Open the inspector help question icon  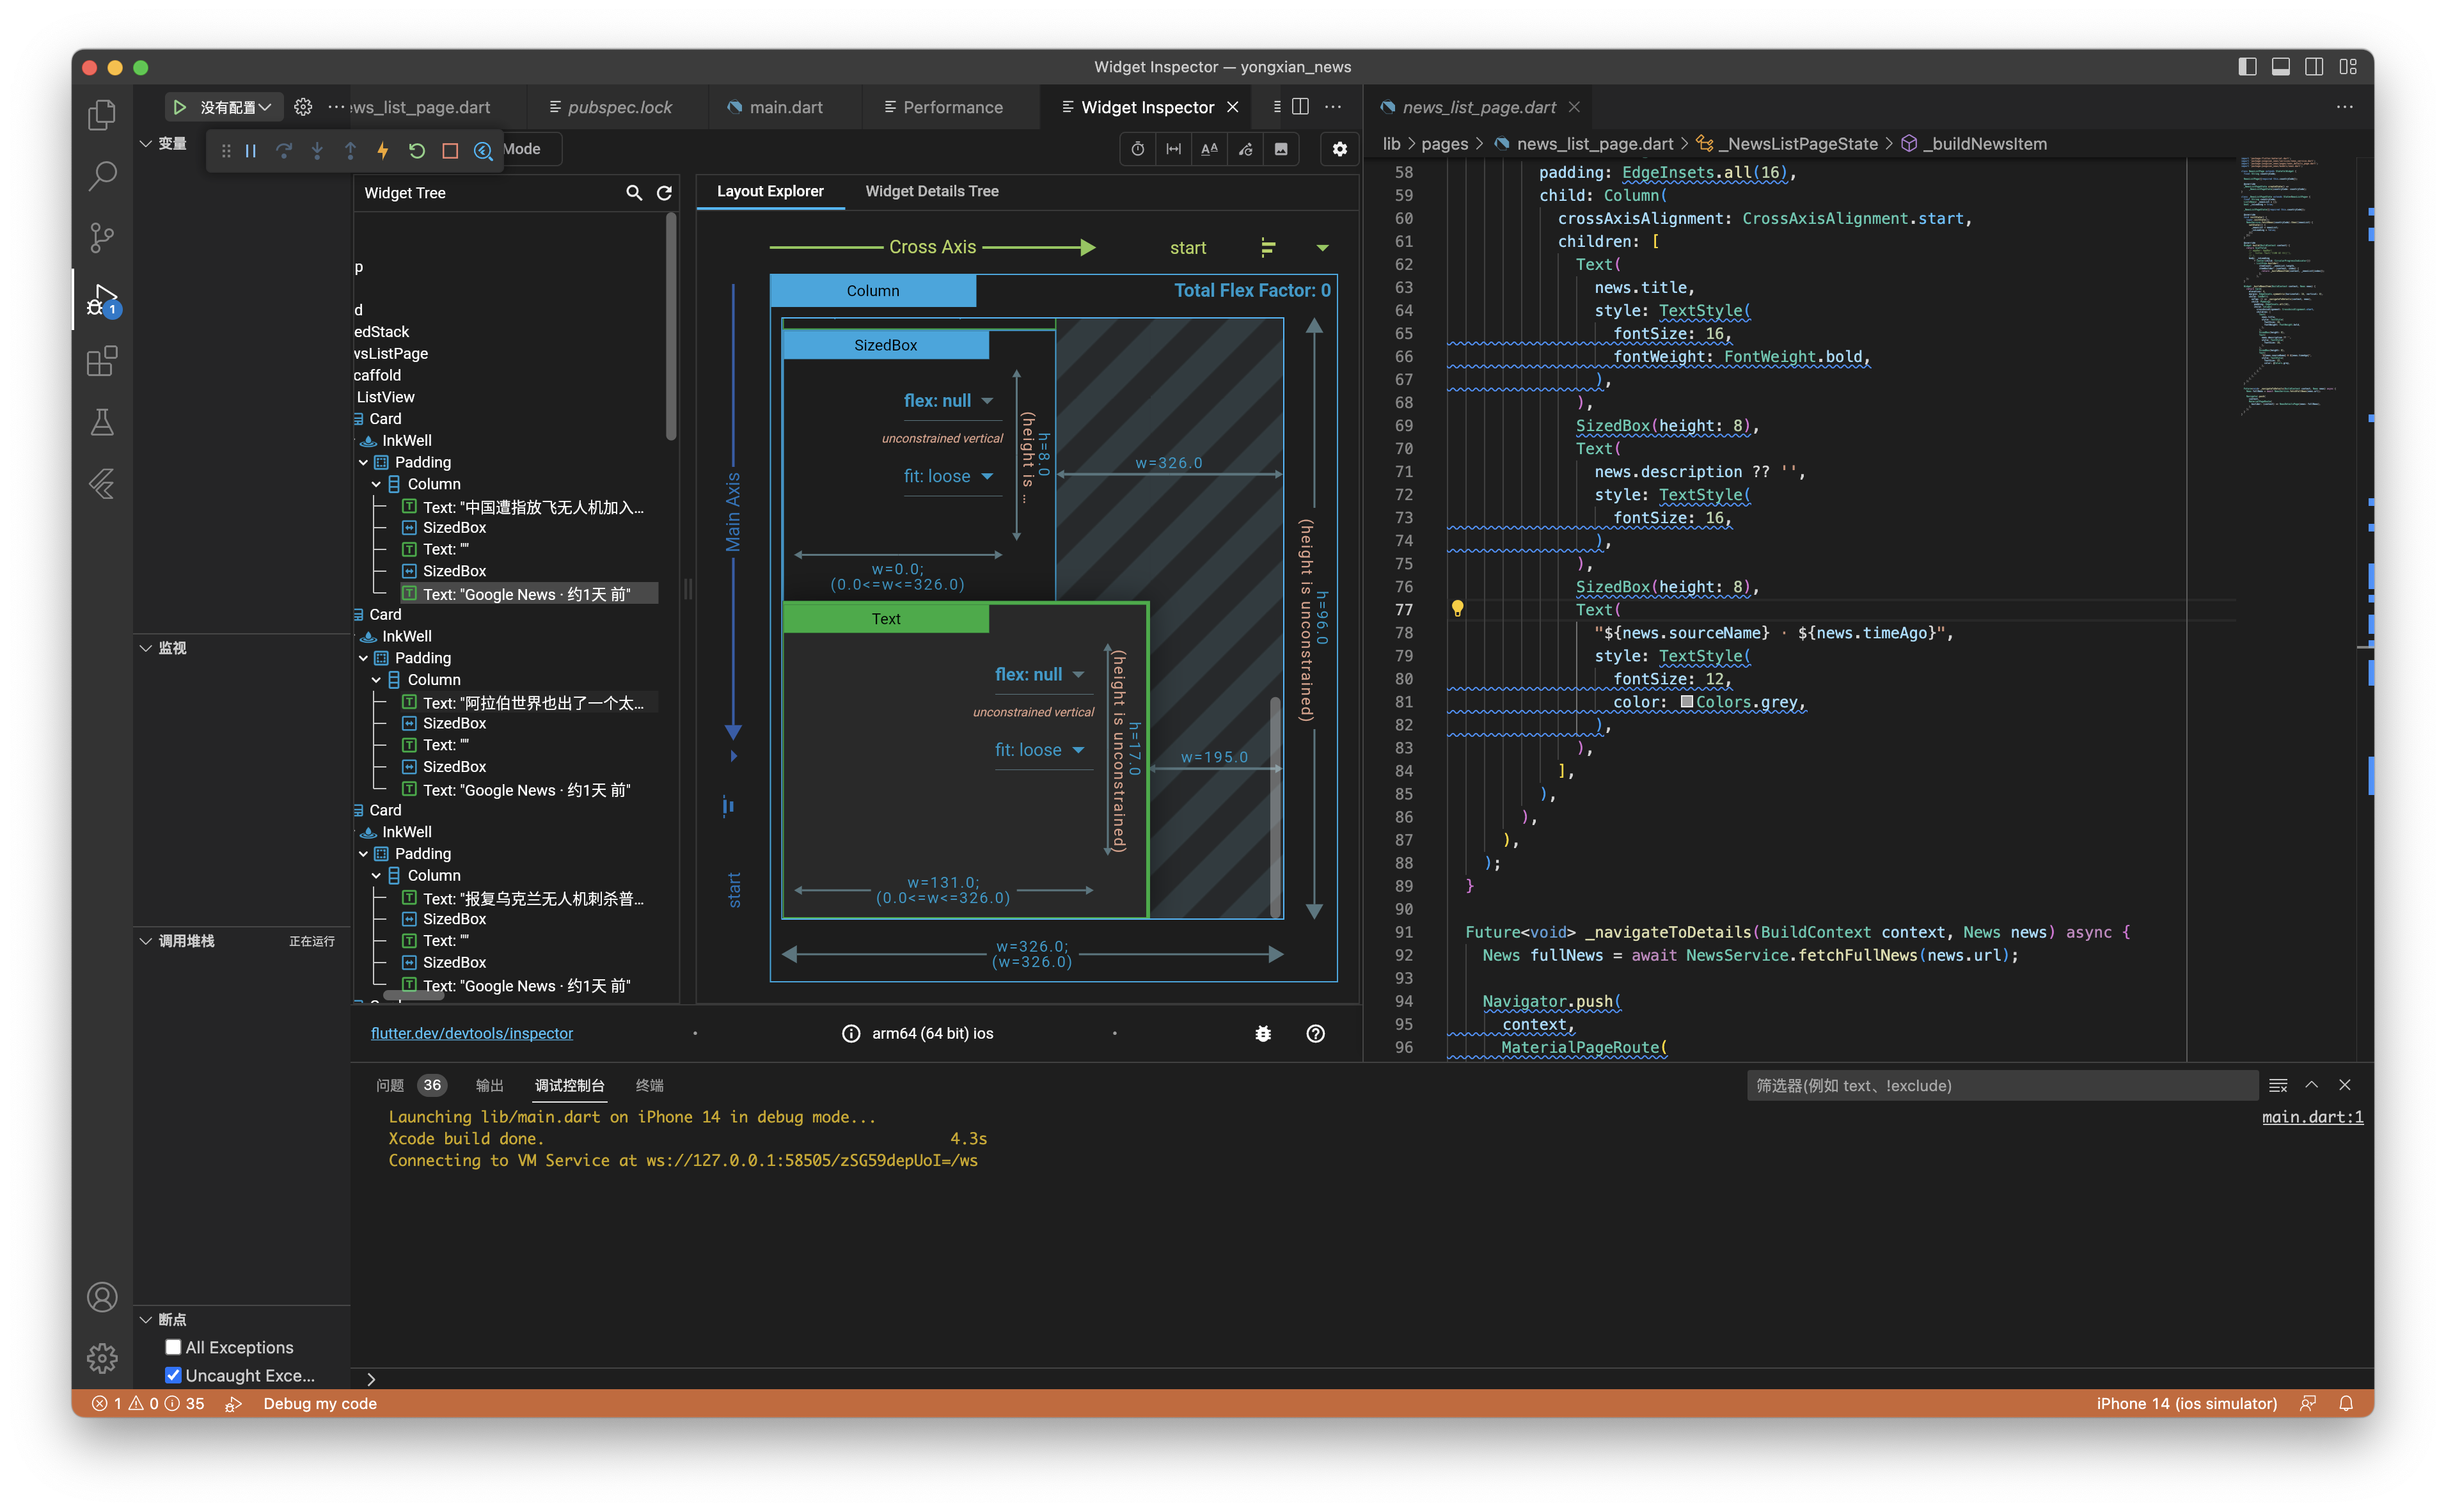coord(1316,1033)
